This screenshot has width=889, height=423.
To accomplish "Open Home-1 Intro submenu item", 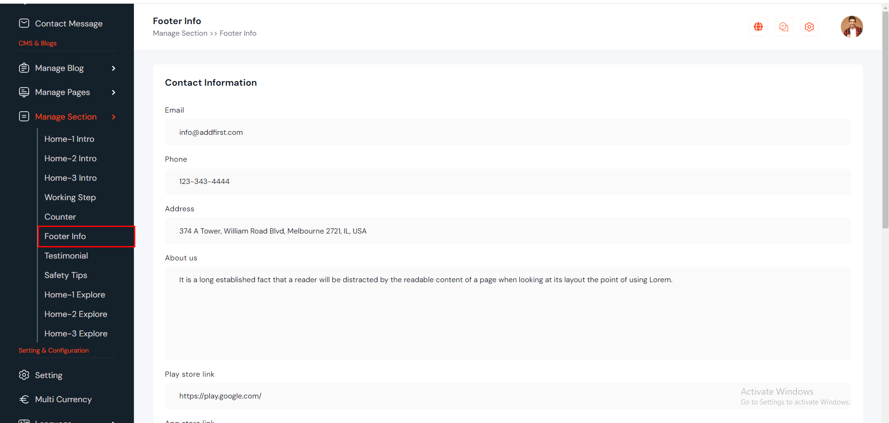I will click(69, 139).
